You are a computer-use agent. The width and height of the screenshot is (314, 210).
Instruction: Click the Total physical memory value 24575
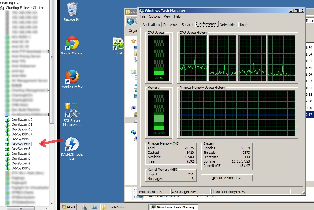[189, 148]
